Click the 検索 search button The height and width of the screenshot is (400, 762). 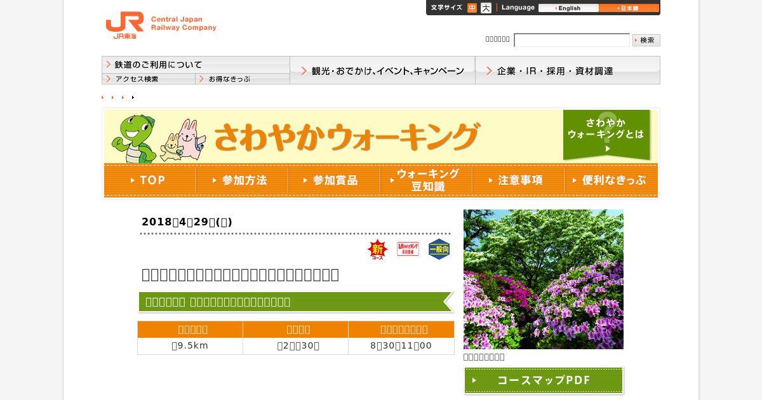646,40
